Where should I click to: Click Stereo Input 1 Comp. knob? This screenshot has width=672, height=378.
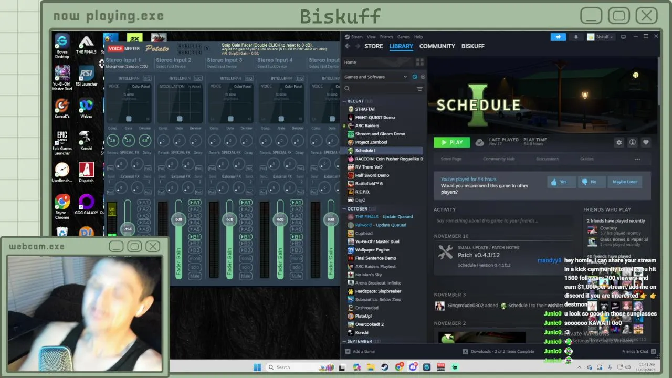click(112, 140)
